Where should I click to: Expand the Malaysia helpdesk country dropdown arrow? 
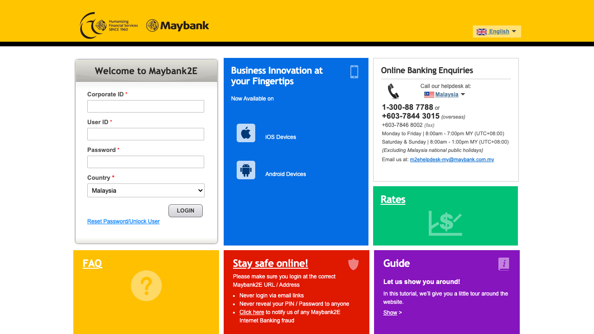point(463,95)
